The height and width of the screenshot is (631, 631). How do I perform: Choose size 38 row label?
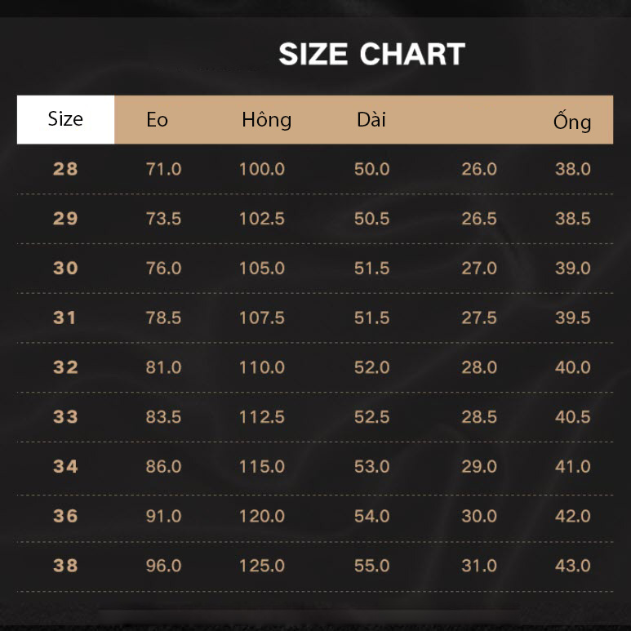[x=65, y=566]
